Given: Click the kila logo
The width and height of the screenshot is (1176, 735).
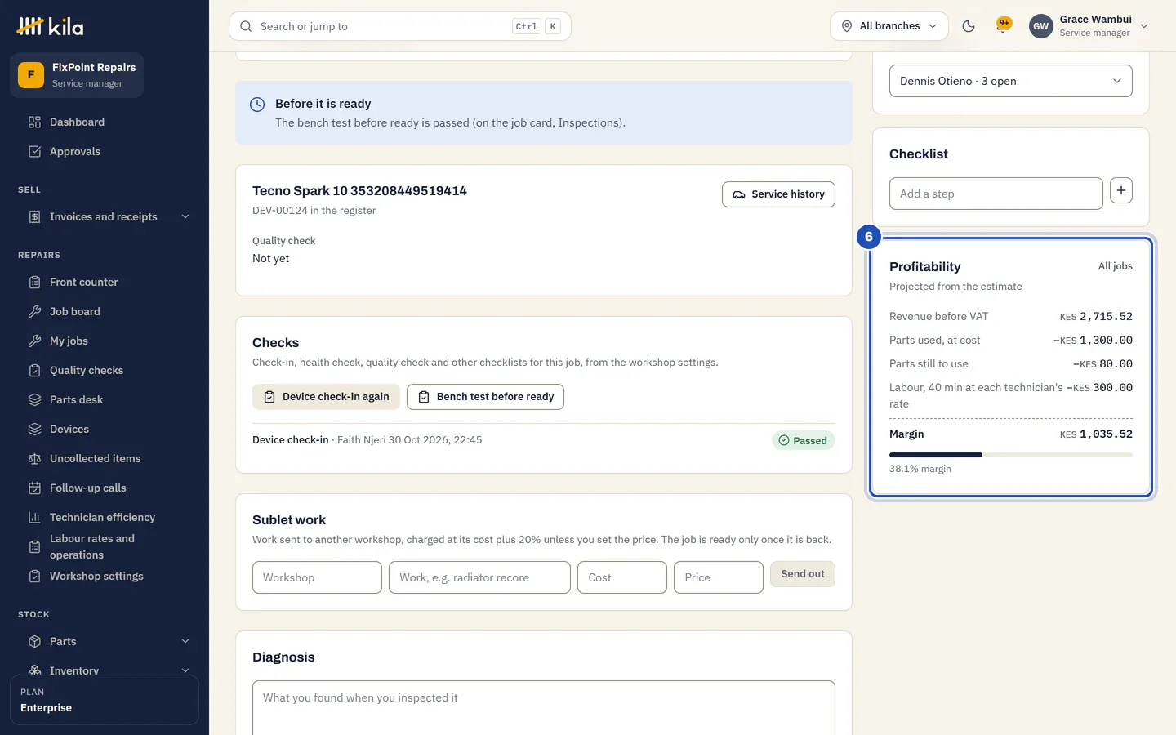Looking at the screenshot, I should [x=51, y=27].
